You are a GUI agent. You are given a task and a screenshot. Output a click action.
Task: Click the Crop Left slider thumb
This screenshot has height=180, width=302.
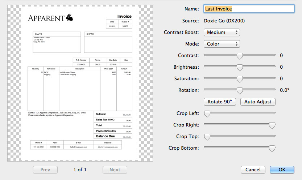[x=207, y=114]
